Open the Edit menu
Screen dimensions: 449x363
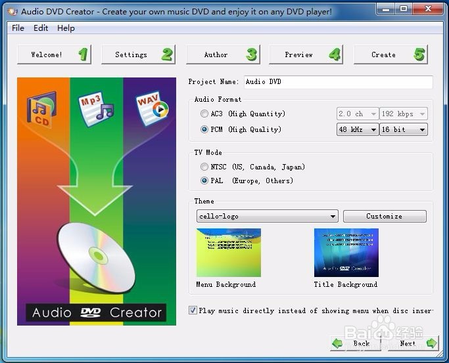(41, 28)
